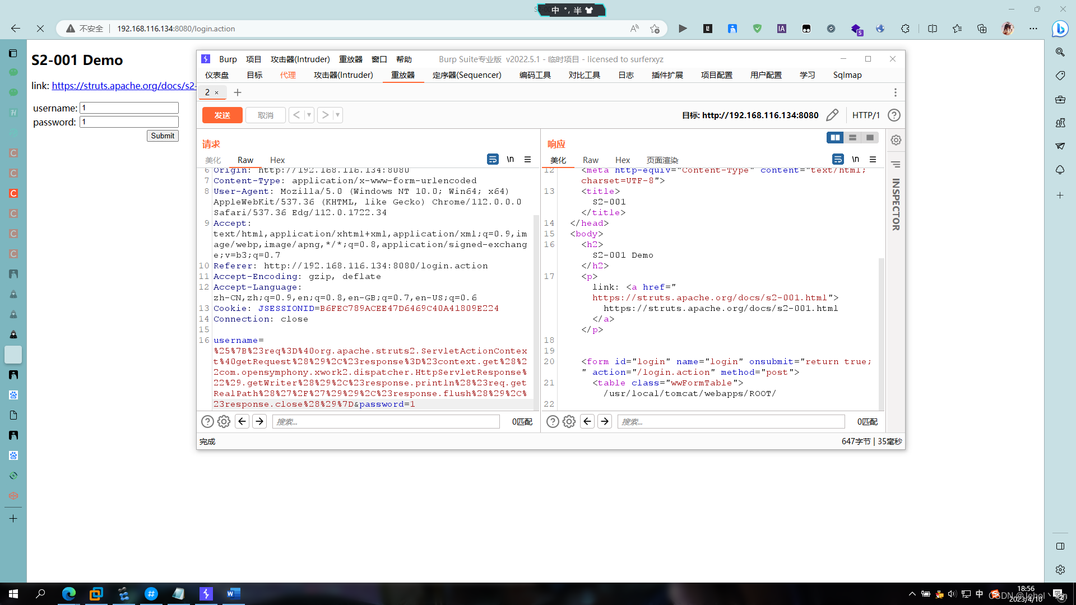The width and height of the screenshot is (1076, 605).
Task: Click the request search input field
Action: click(386, 421)
